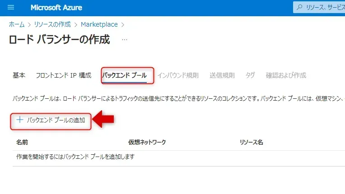Select the バックエンド プール tab
The image size is (345, 194).
point(124,75)
